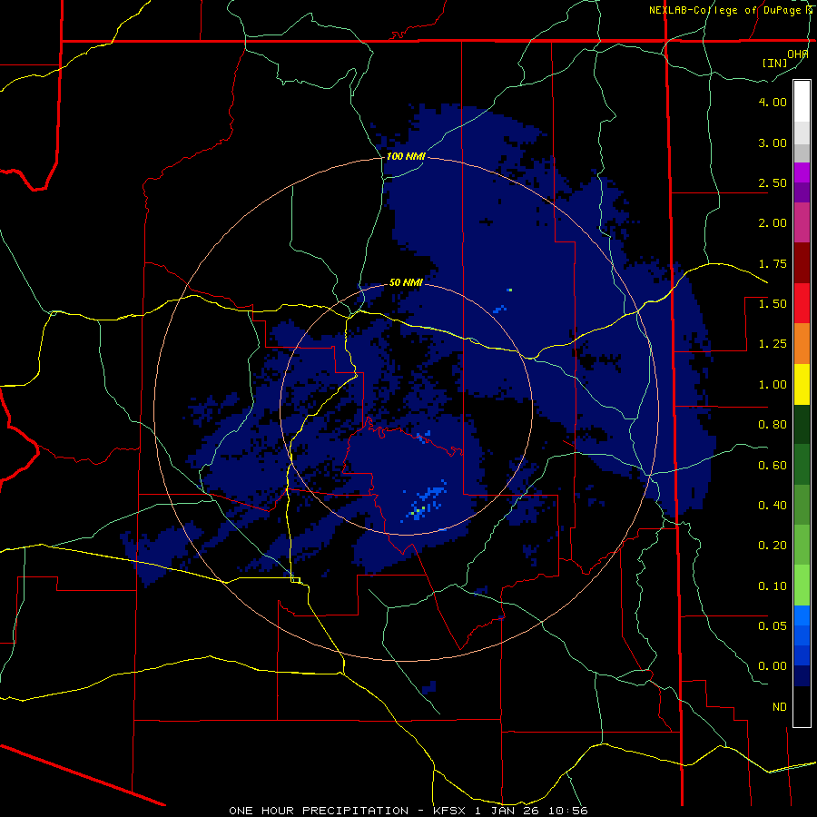817x817 pixels.
Task: Click the 4.00 legend value
Action: 773,102
